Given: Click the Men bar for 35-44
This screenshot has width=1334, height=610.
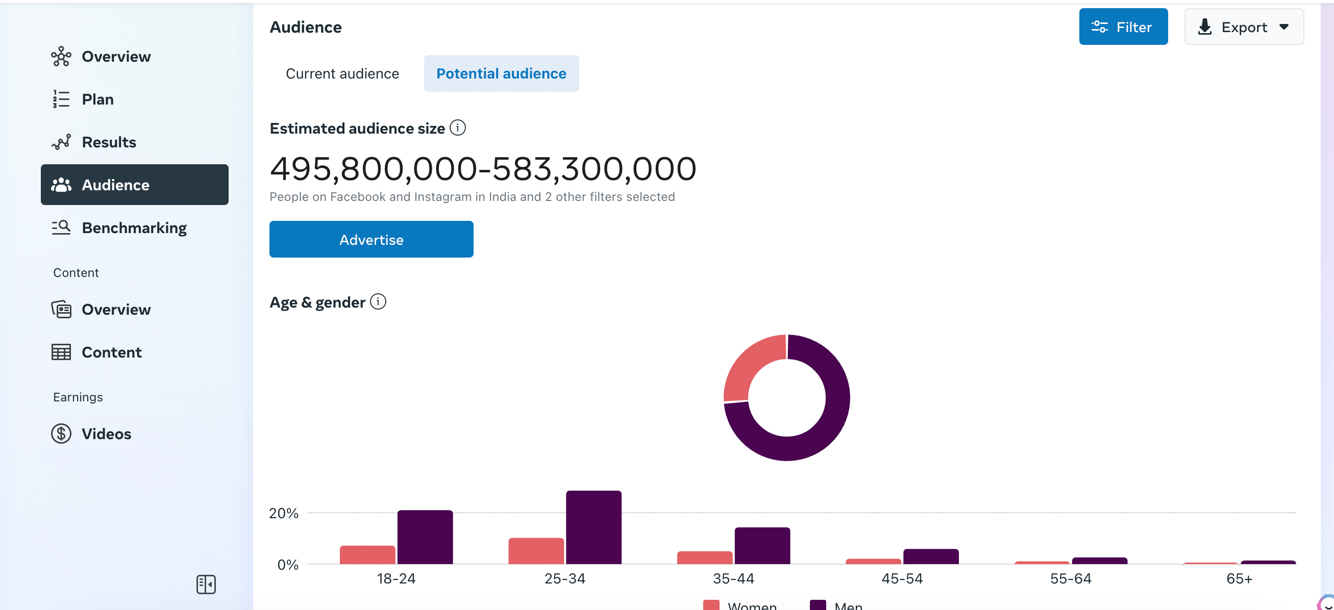Looking at the screenshot, I should [762, 546].
